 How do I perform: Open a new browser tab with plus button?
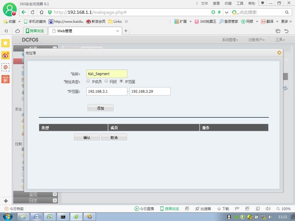pyautogui.click(x=126, y=31)
